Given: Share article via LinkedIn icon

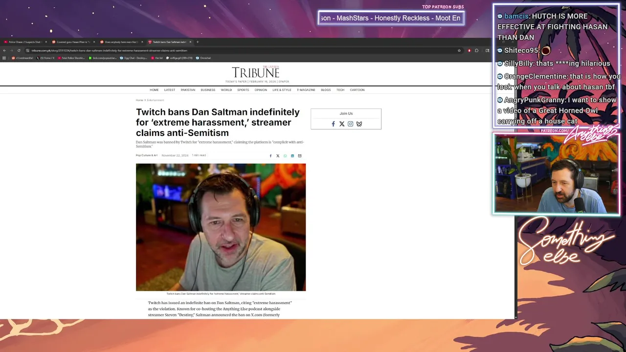Looking at the screenshot, I should pyautogui.click(x=292, y=156).
